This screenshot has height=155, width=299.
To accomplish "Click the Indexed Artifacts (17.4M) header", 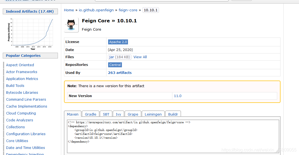I will [30, 11].
